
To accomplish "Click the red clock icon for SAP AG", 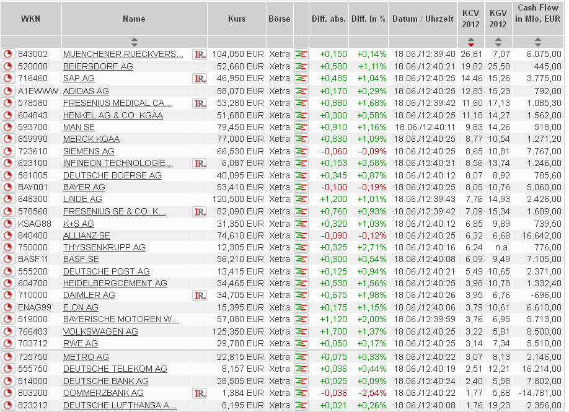I will 7,78.
